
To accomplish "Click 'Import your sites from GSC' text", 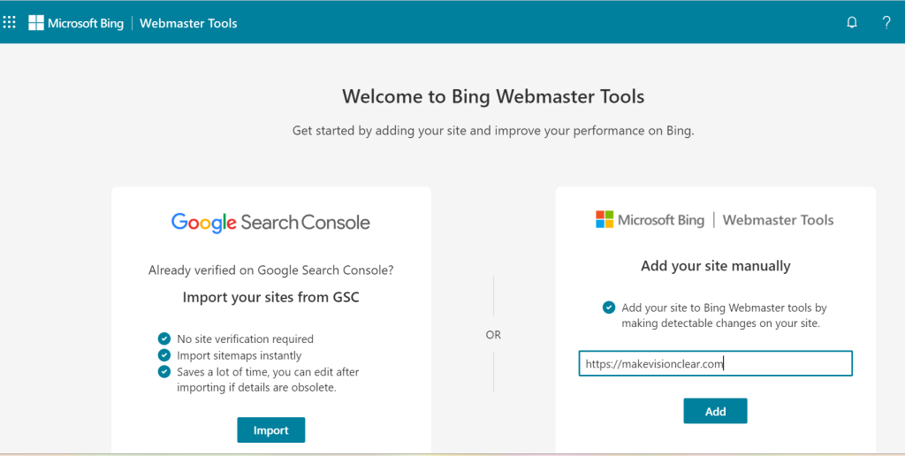I will 270,297.
